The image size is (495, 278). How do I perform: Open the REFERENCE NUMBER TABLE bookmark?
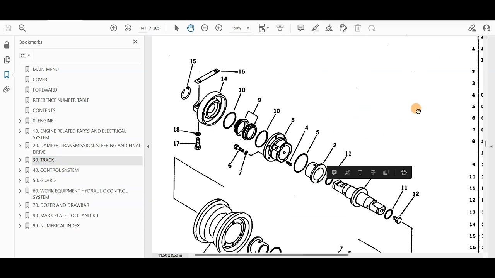[x=61, y=100]
